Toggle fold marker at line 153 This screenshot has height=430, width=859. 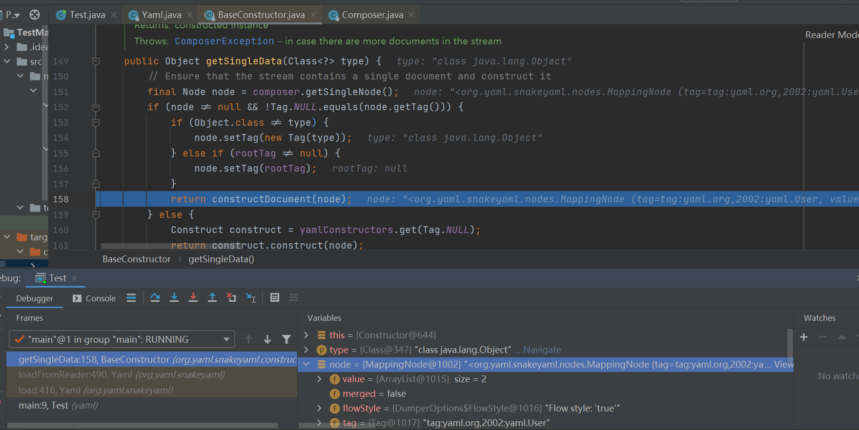(x=96, y=123)
